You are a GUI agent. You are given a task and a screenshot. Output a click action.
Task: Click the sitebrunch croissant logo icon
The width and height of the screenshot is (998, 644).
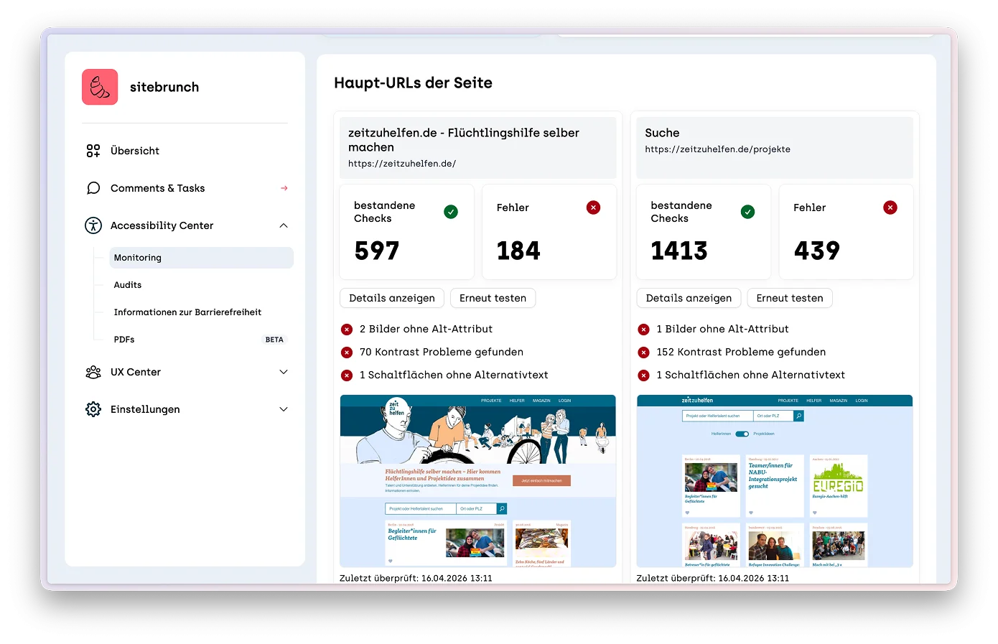tap(99, 86)
